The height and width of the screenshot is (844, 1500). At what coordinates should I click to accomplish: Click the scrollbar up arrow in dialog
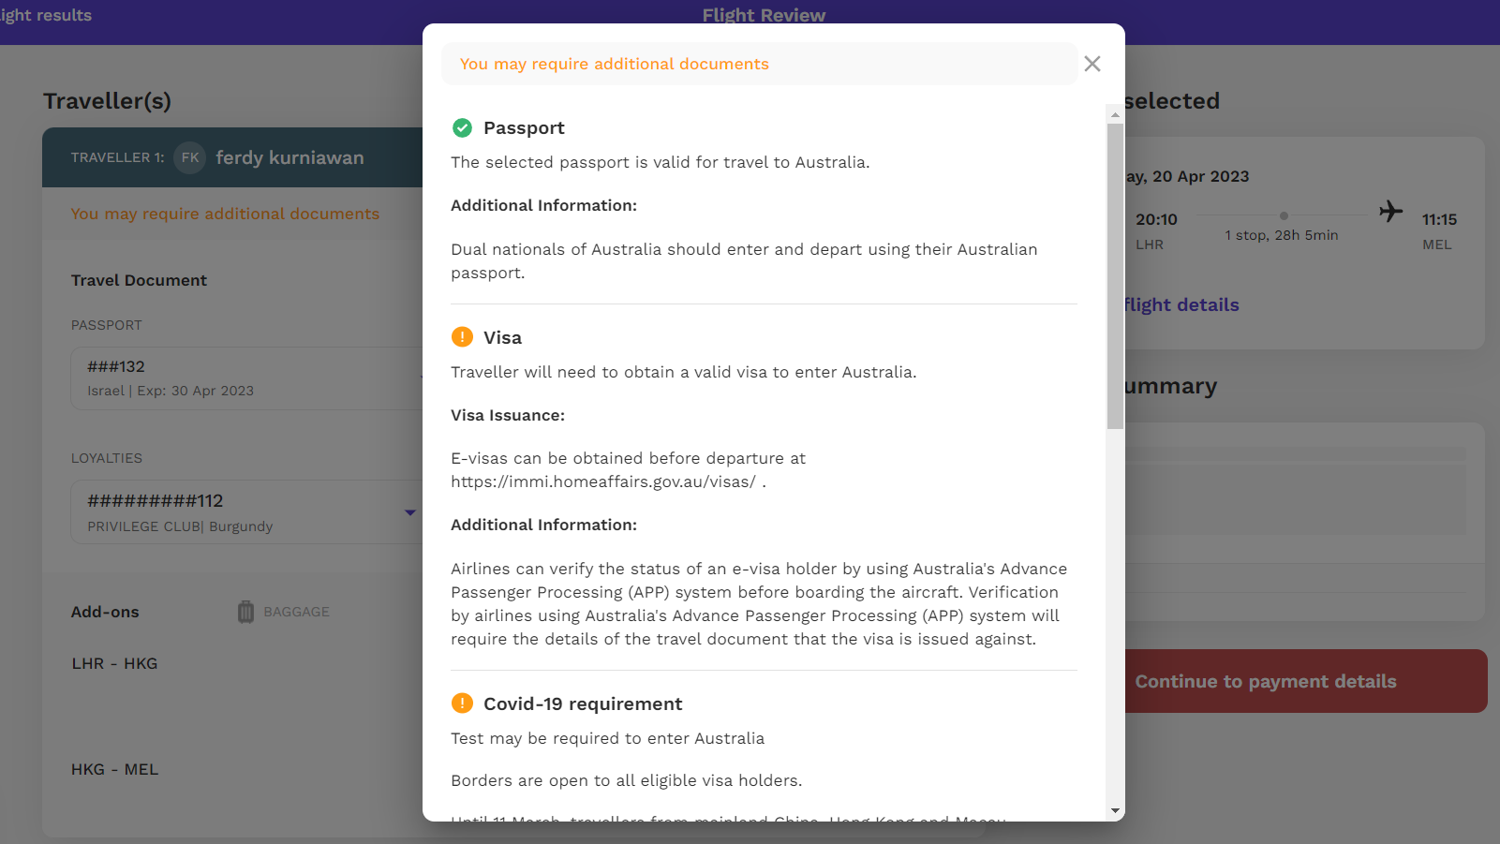(x=1115, y=114)
